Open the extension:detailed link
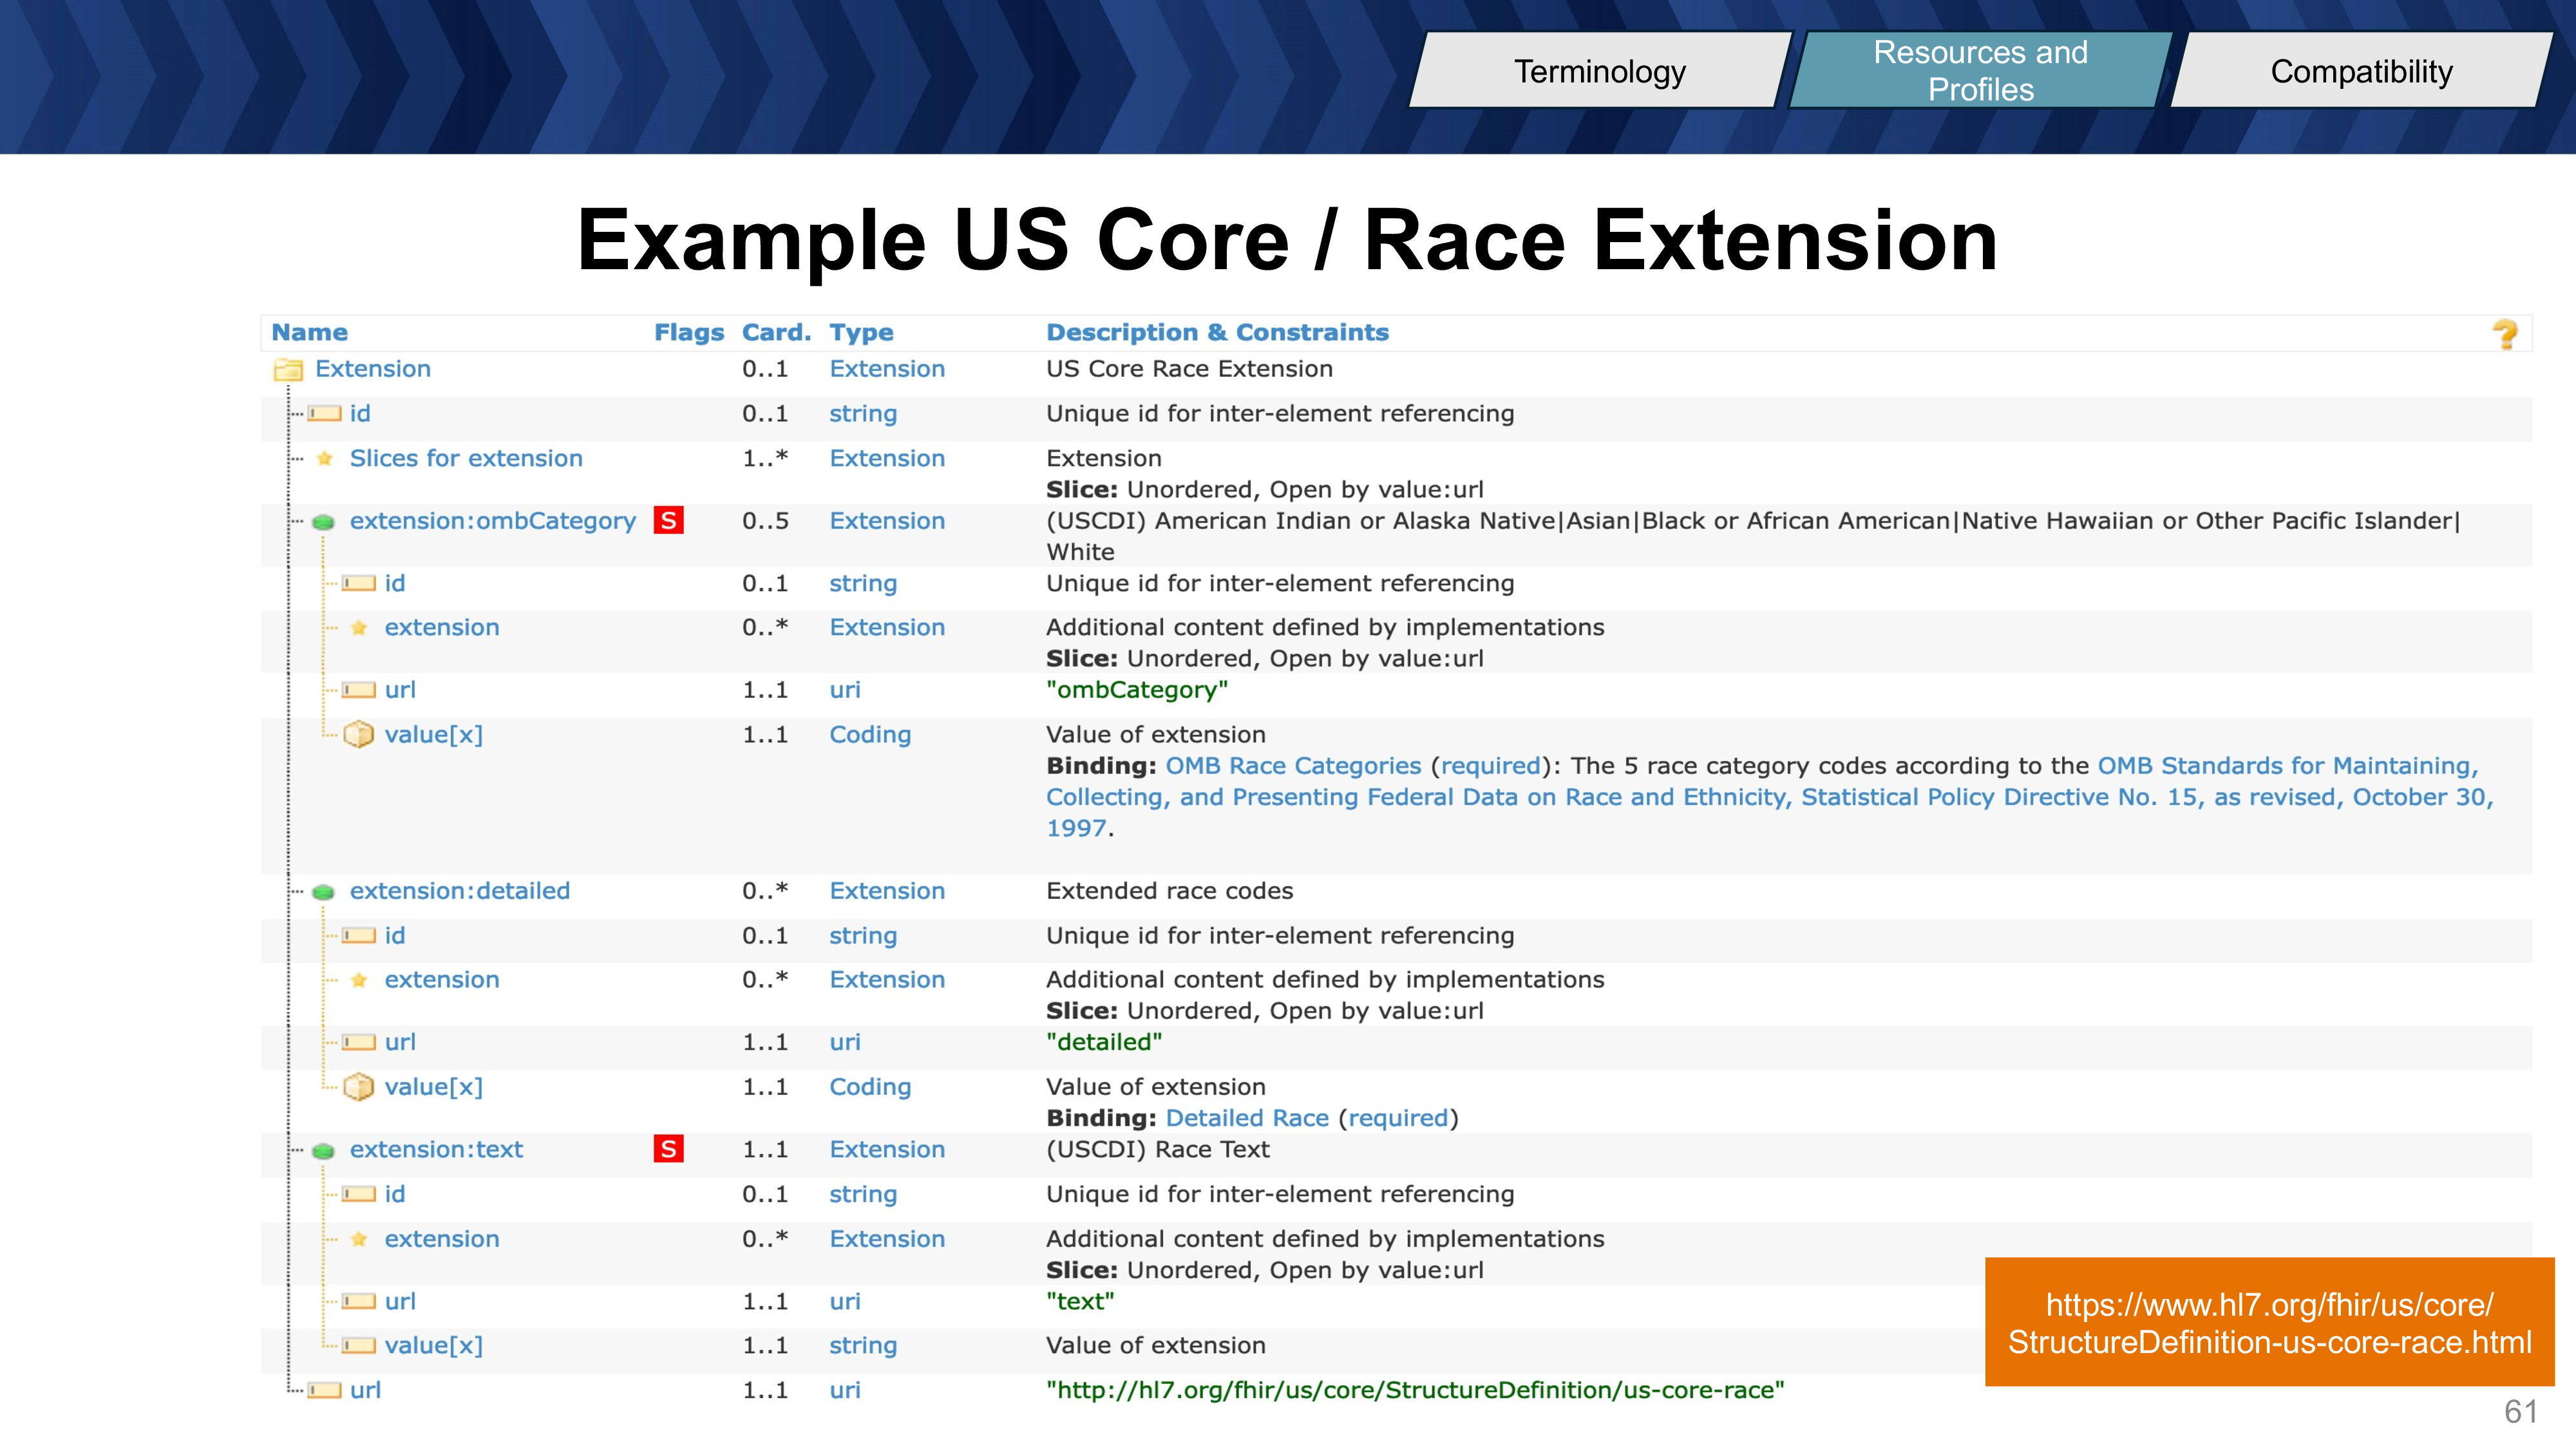Viewport: 2576px width, 1449px height. pyautogui.click(x=460, y=891)
